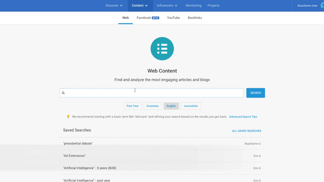Toggle the Journalists filter
The height and width of the screenshot is (182, 324).
[x=191, y=106]
